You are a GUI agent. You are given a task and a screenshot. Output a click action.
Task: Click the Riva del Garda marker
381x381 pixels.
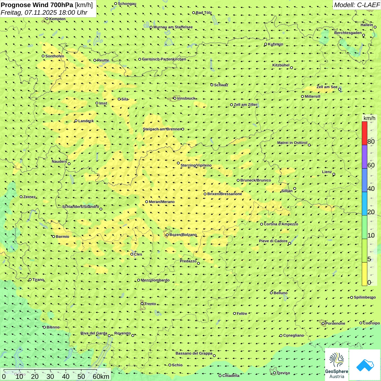(x=109, y=336)
